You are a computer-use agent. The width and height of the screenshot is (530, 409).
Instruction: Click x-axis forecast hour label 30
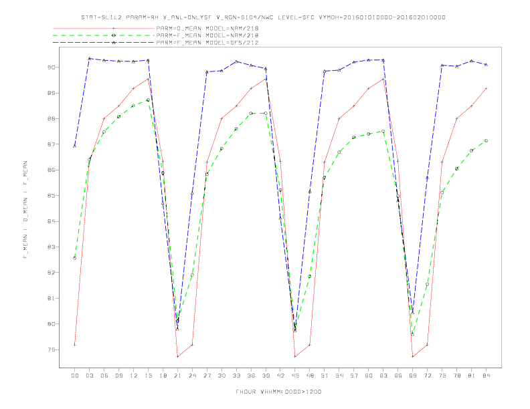[x=222, y=376]
